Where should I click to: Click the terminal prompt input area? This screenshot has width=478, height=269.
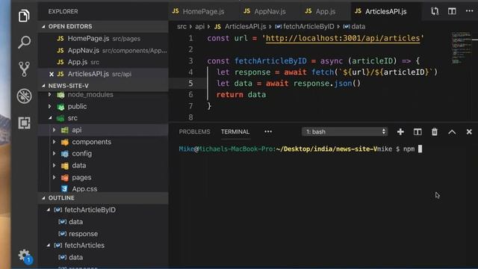point(420,149)
